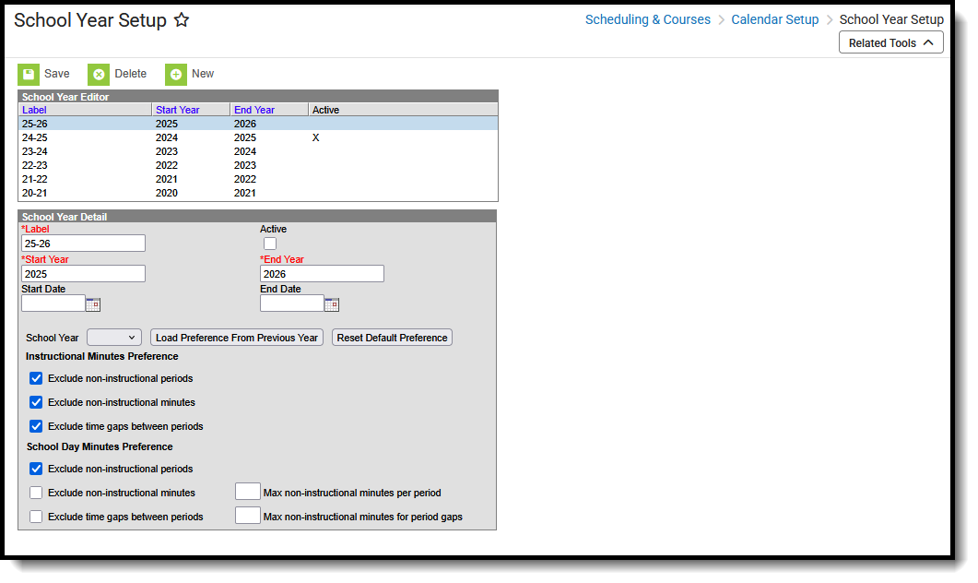Click the green Save icon
Image resolution: width=978 pixels, height=583 pixels.
coord(28,75)
